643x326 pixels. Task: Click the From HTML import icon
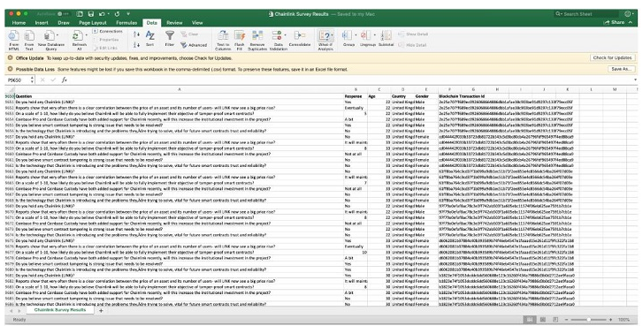[x=13, y=36]
